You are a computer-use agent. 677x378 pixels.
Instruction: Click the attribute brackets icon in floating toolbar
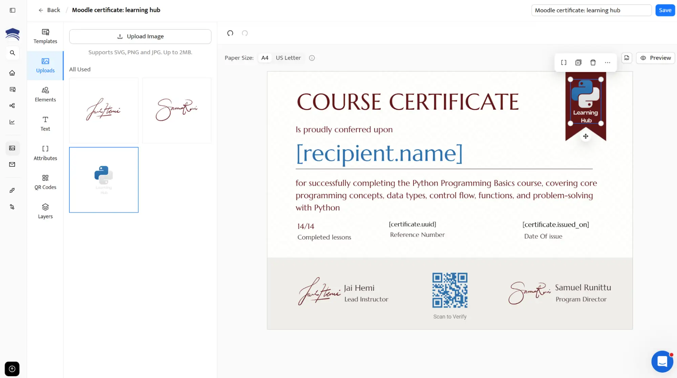pyautogui.click(x=564, y=63)
